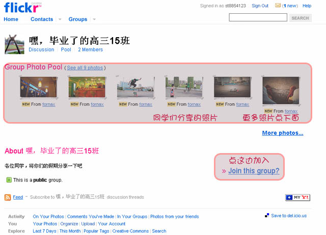Screen dimensions: 326x235
Task: Click the Join this group link
Action: click(254, 171)
